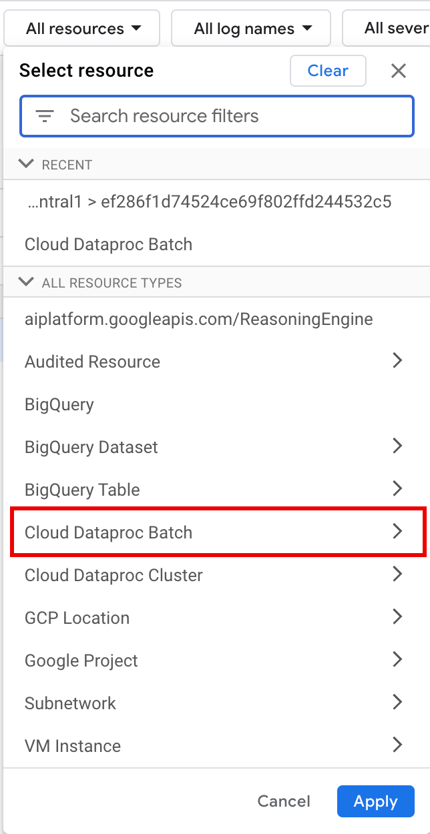Screen dimensions: 430x834
Task: Click the Clear button
Action: (328, 71)
